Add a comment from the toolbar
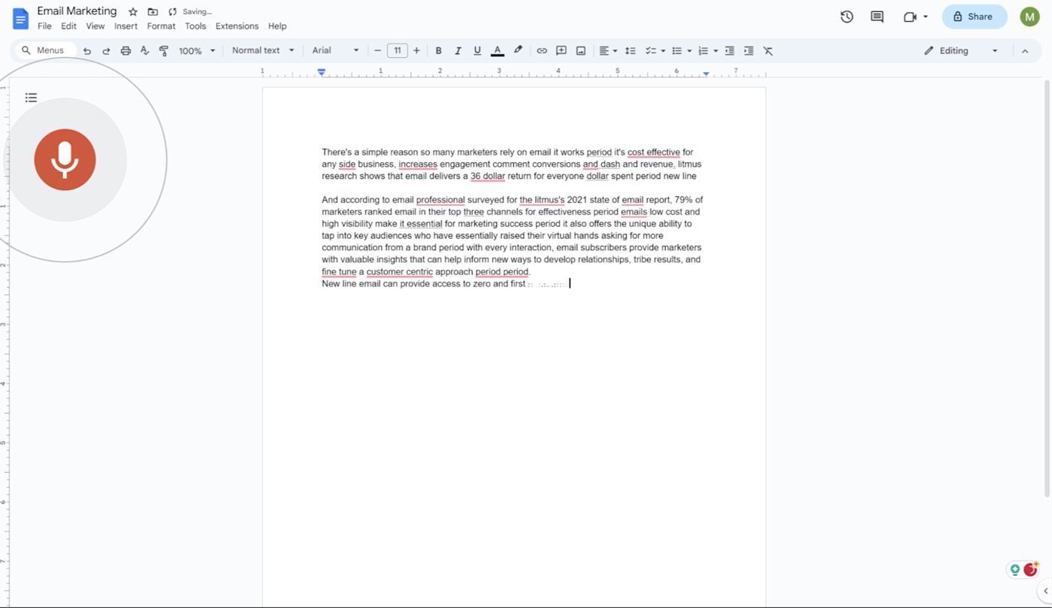The image size is (1052, 608). tap(561, 51)
